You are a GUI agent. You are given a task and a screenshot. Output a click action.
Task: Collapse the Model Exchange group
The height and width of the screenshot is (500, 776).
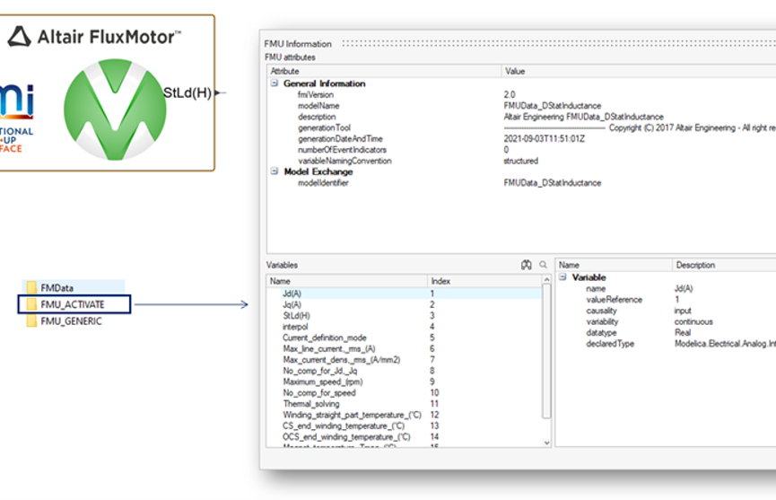[275, 171]
